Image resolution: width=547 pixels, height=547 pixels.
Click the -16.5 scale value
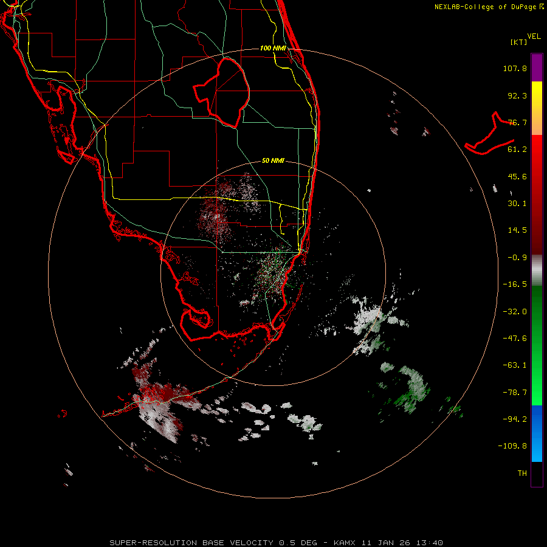click(x=515, y=284)
